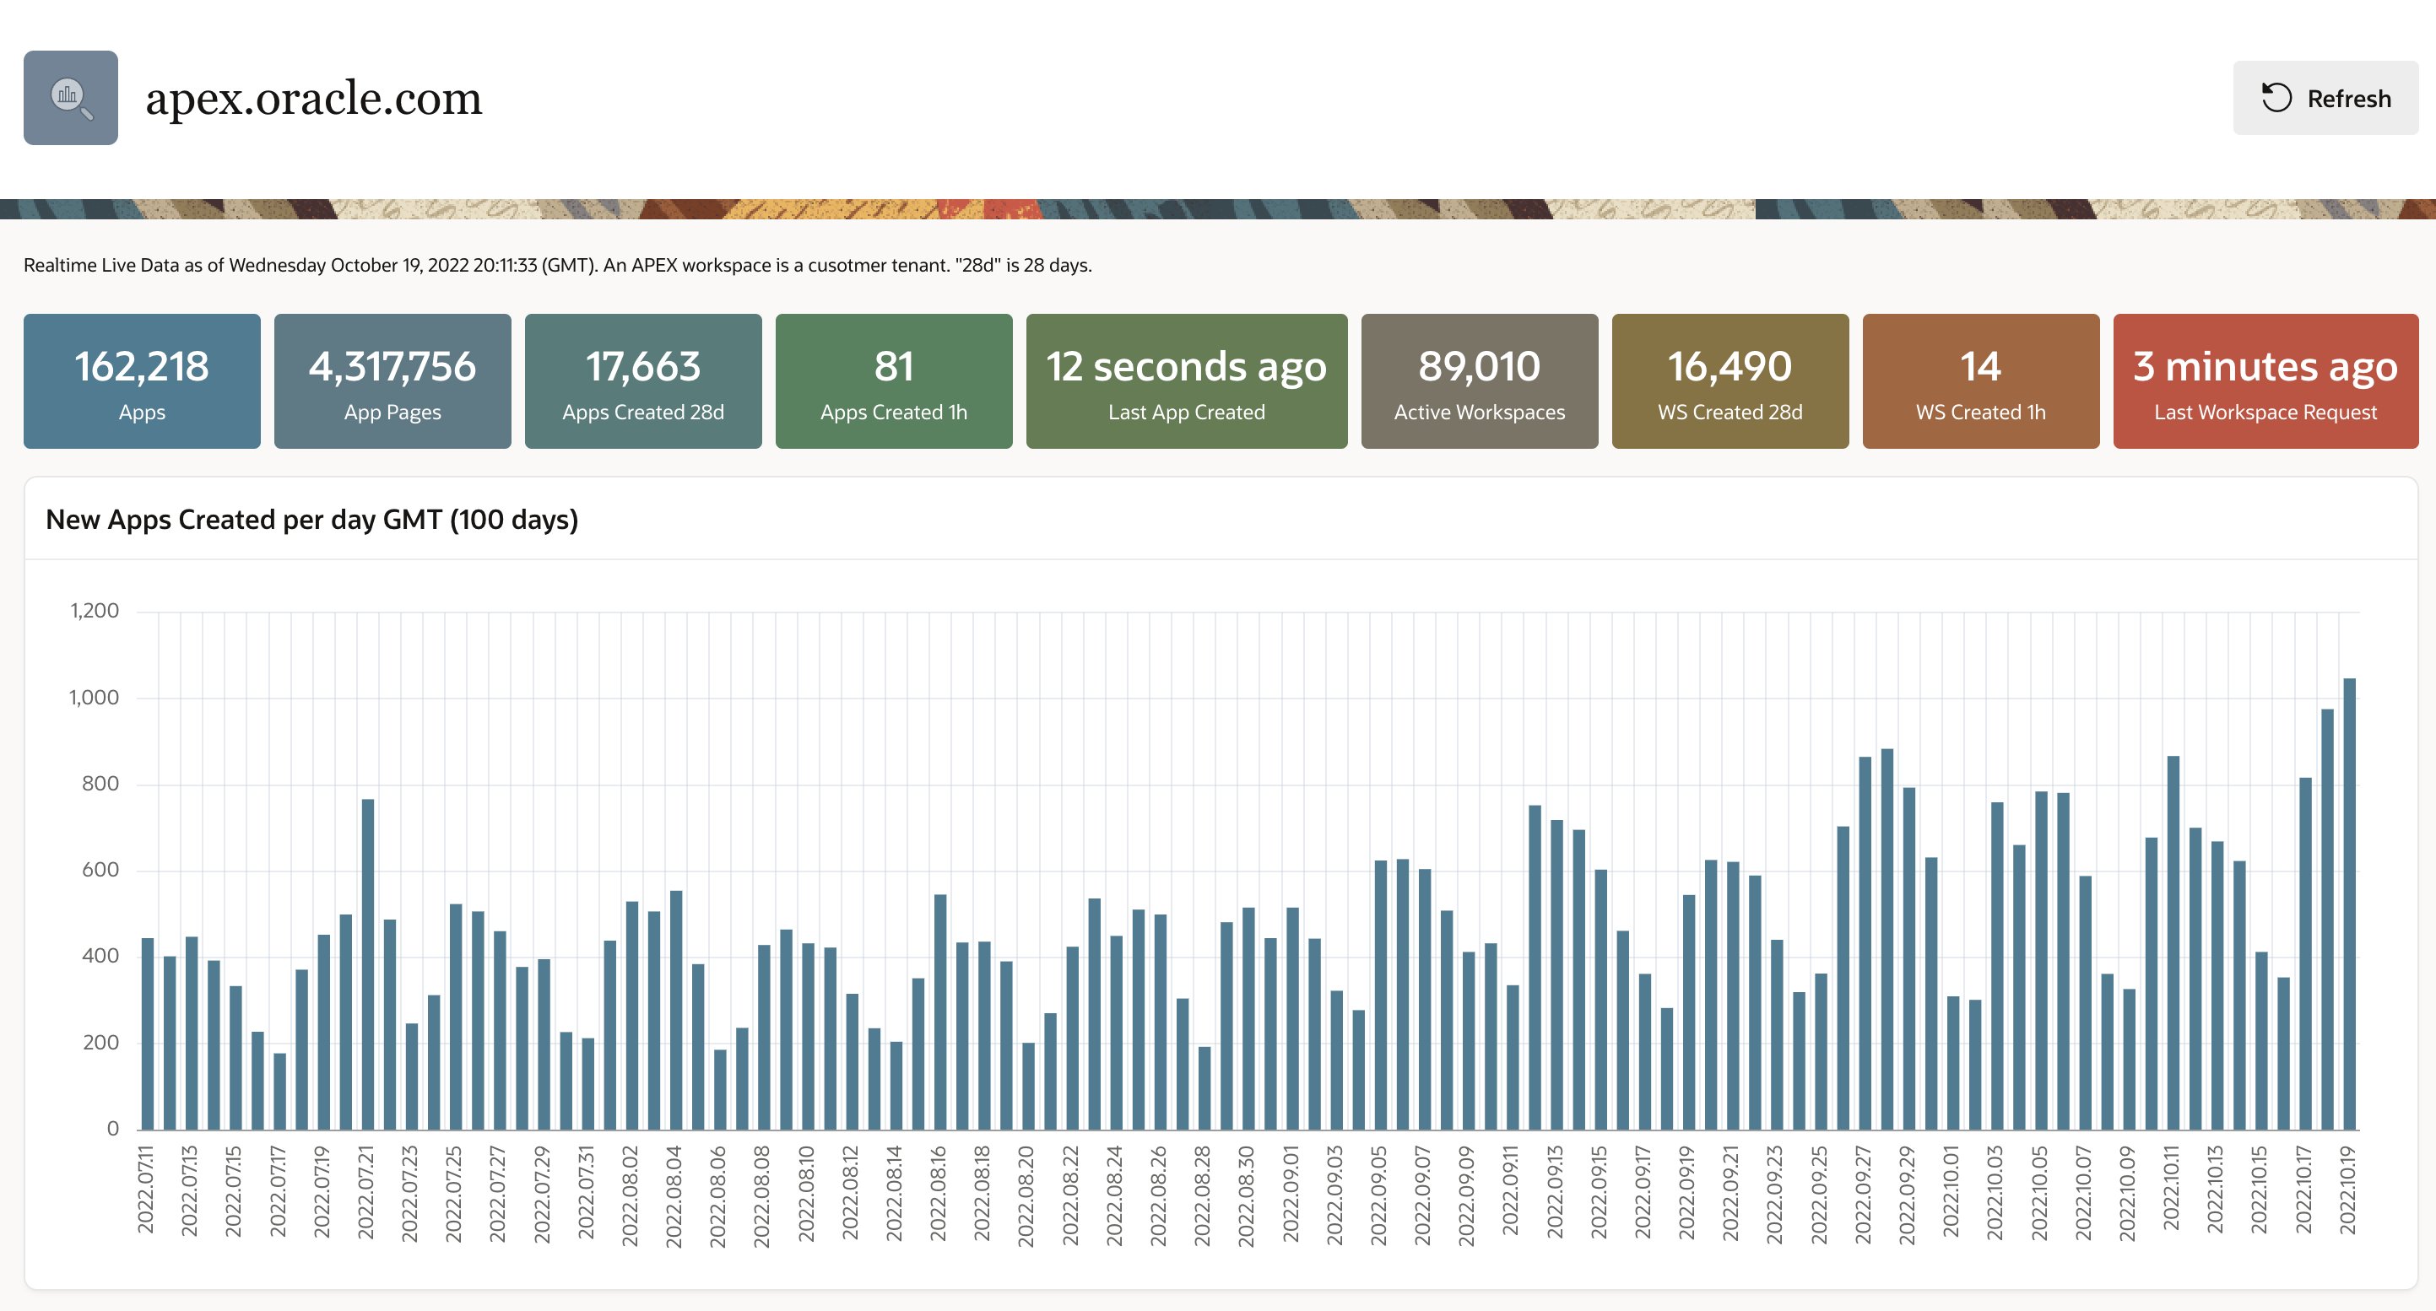The height and width of the screenshot is (1311, 2436).
Task: Click the 2022.10.11 bar in chart
Action: click(x=2173, y=942)
